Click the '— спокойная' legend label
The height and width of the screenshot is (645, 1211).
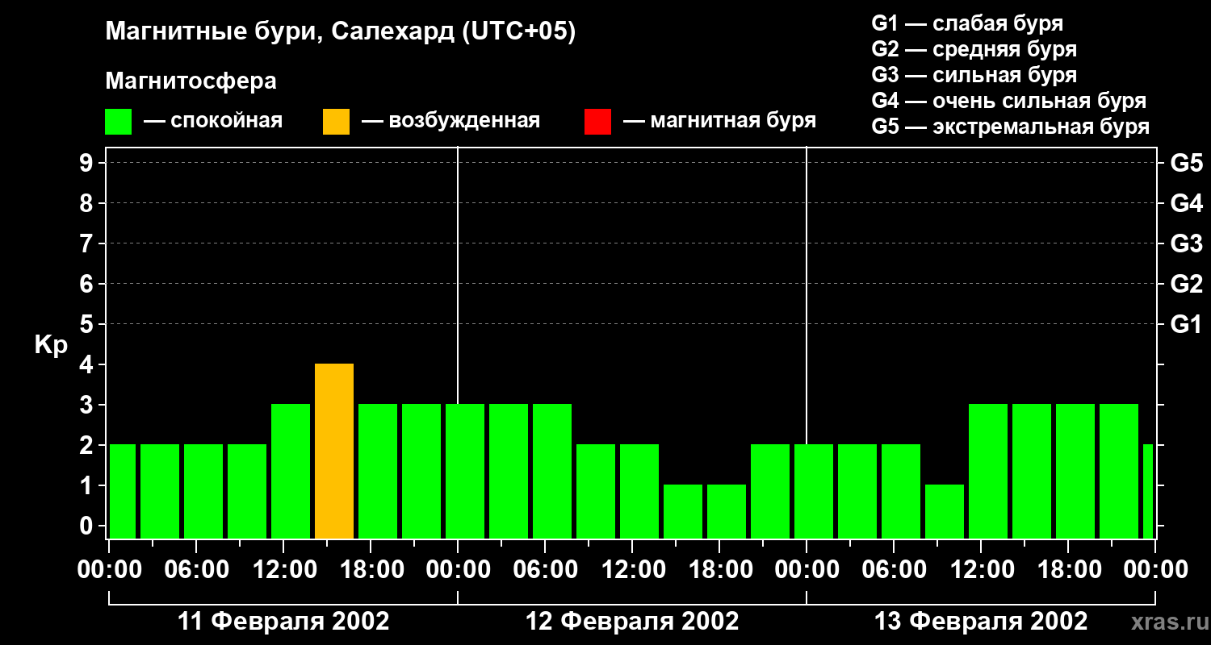pyautogui.click(x=213, y=121)
